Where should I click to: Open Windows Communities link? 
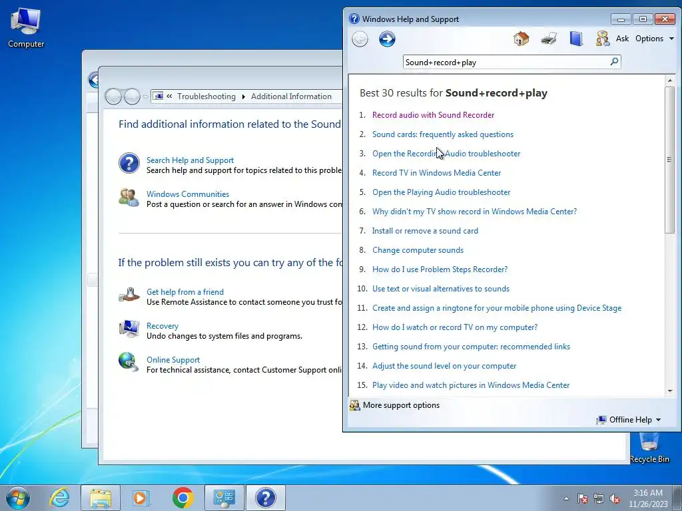point(187,194)
